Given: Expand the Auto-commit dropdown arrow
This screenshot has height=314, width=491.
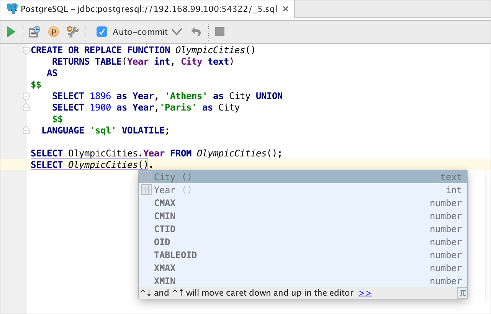Looking at the screenshot, I should [177, 32].
